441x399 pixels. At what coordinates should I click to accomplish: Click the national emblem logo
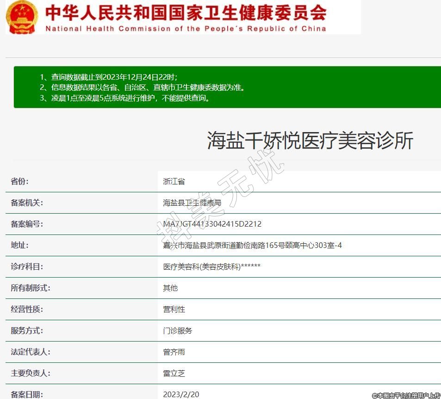click(22, 17)
